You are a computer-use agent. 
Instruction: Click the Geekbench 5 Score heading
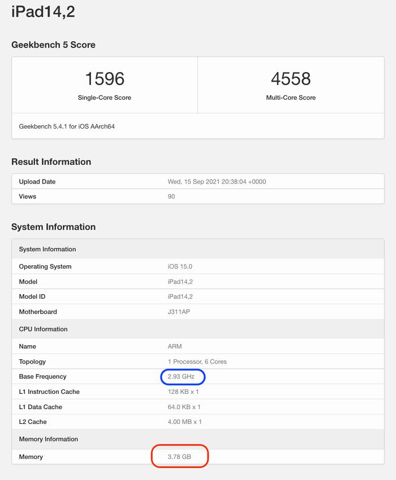coord(53,45)
